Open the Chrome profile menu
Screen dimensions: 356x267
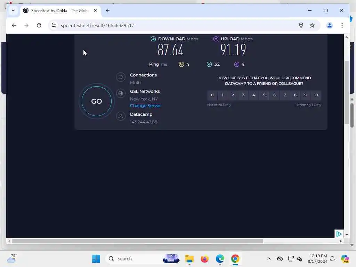tap(330, 25)
